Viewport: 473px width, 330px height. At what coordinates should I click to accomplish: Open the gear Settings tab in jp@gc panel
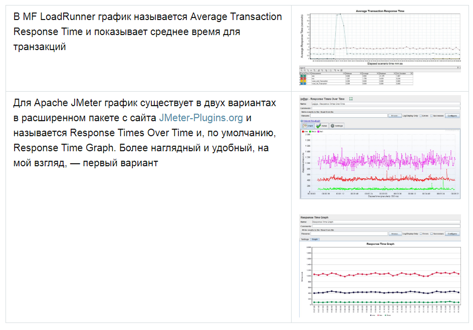click(336, 126)
